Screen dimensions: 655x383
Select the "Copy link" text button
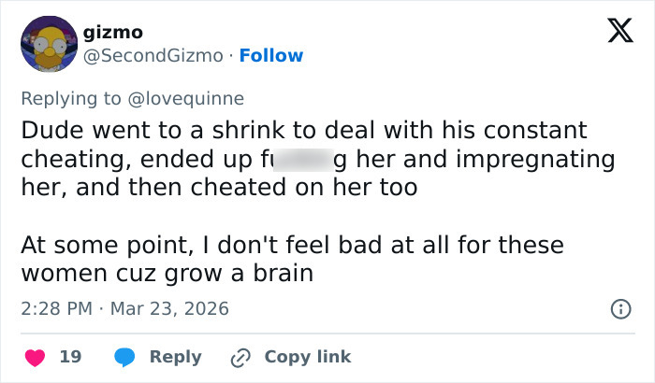[308, 357]
